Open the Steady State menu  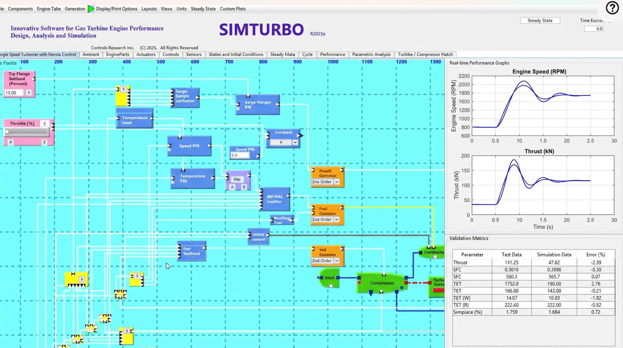click(203, 9)
